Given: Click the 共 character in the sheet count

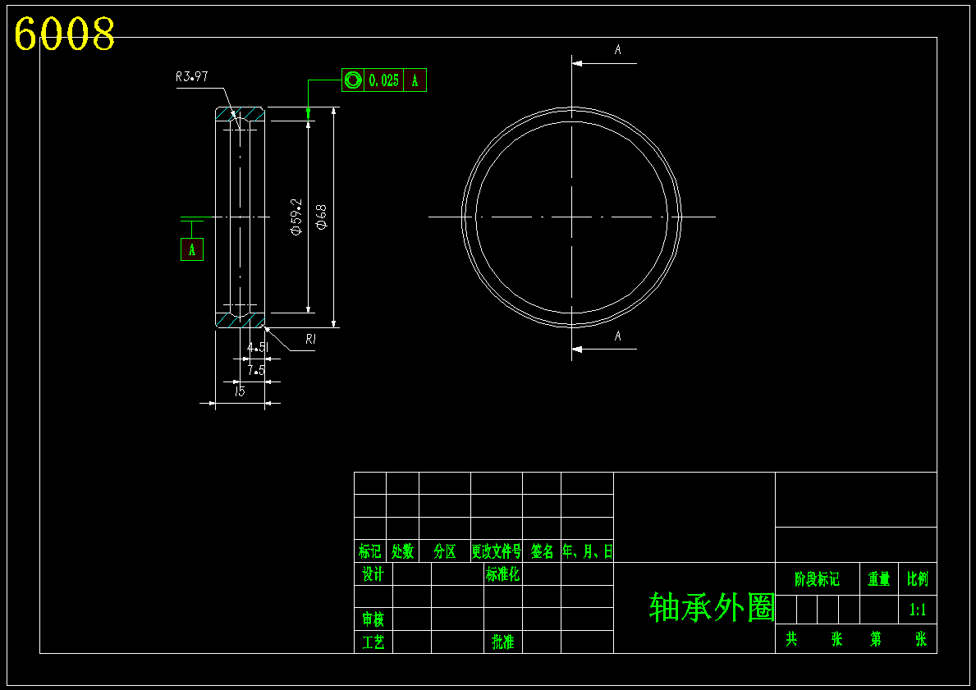Looking at the screenshot, I should [x=791, y=639].
